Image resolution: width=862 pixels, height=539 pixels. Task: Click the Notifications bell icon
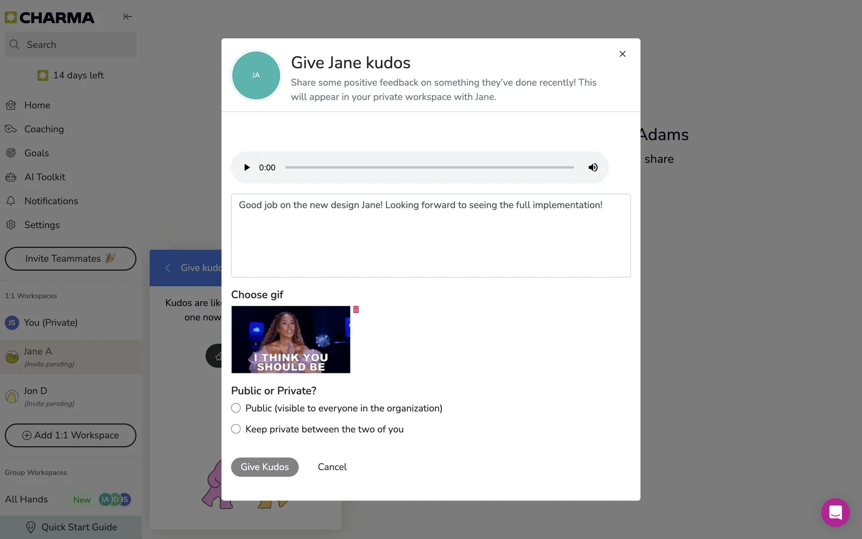(11, 201)
